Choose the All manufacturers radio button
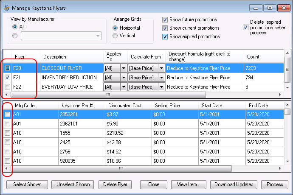 click(x=15, y=27)
